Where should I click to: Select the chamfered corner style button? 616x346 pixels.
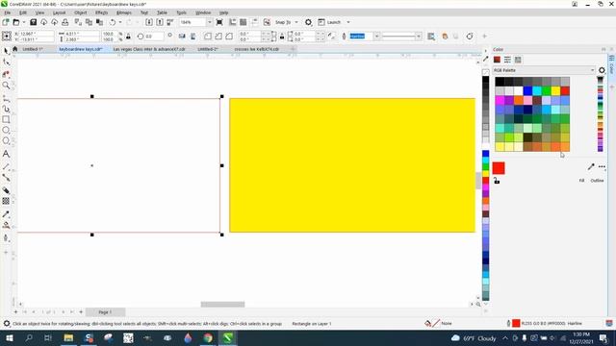[229, 37]
